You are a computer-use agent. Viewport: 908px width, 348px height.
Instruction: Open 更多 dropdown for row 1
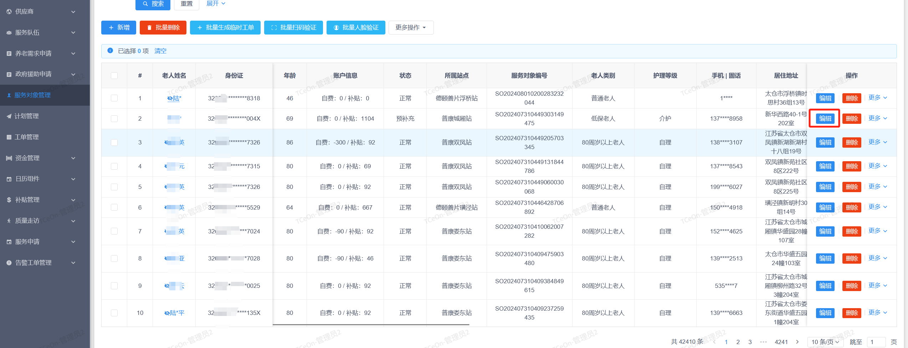coord(877,98)
